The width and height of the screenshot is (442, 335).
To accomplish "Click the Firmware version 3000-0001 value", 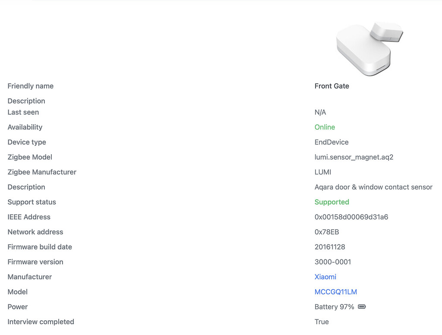I will pos(332,262).
